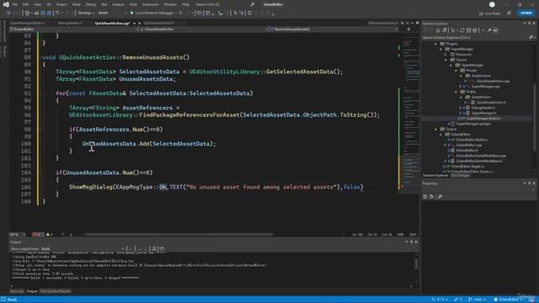The height and width of the screenshot is (303, 539).
Task: Click Property Pages wrench in Properties panel
Action: (x=440, y=196)
